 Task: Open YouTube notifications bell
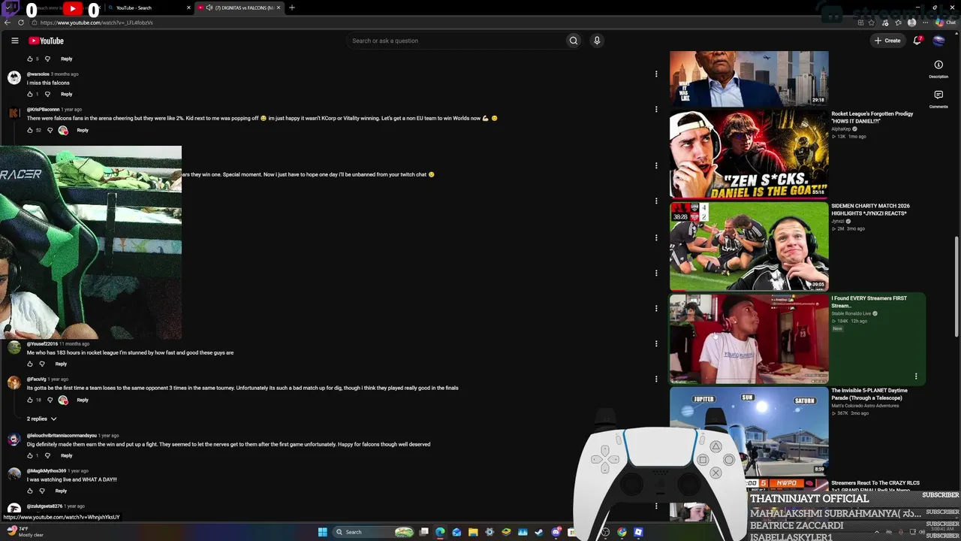(x=917, y=41)
